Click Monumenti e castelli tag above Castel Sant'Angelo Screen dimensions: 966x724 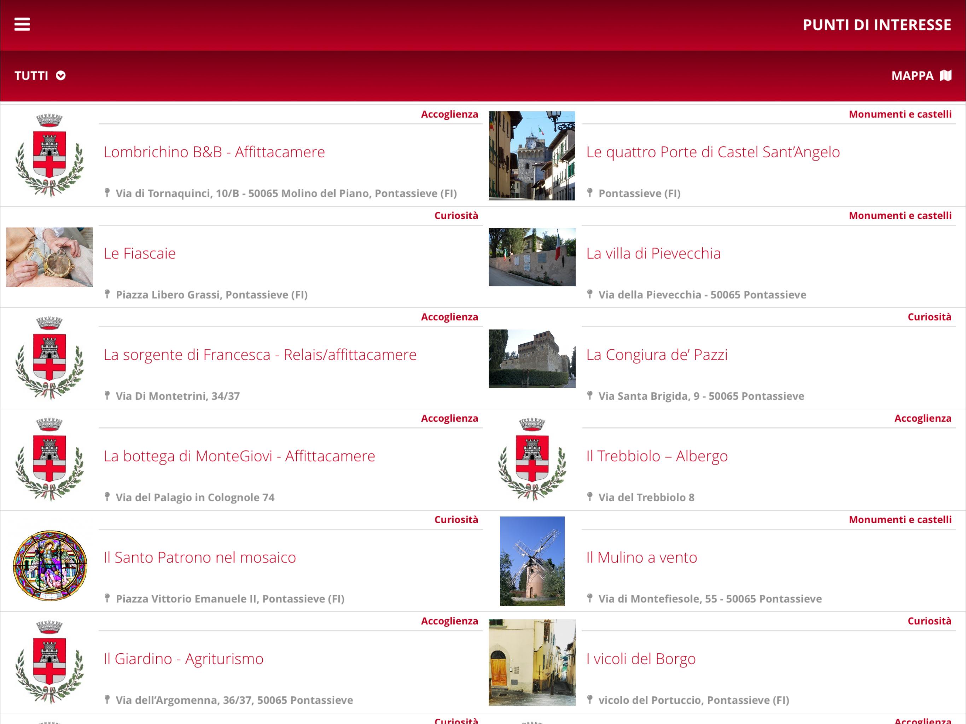[900, 115]
